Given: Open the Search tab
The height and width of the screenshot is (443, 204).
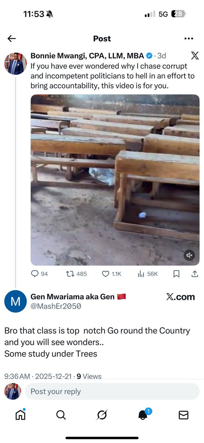Looking at the screenshot, I should coord(61,415).
